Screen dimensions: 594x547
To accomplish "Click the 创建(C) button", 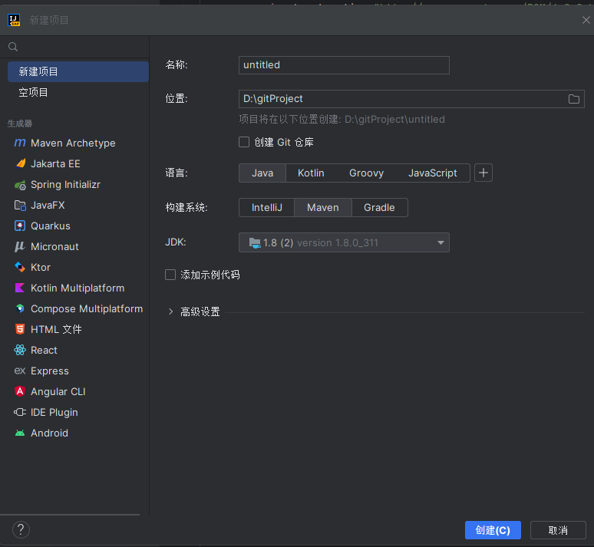I will [493, 530].
